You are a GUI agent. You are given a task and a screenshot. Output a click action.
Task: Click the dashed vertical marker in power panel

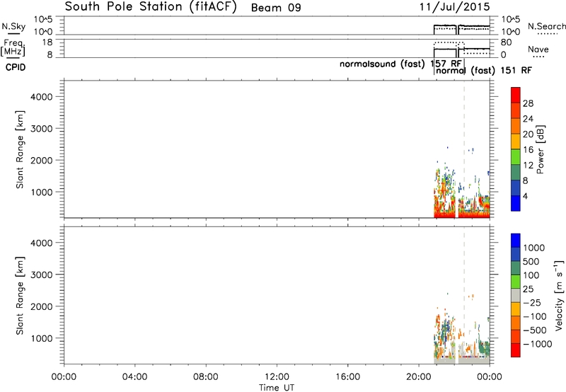pos(464,150)
